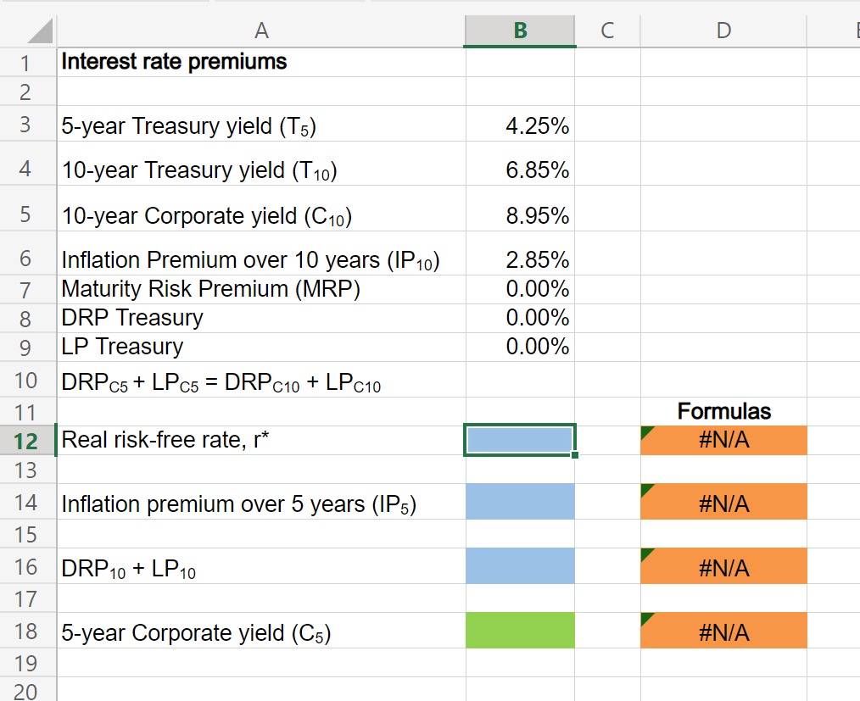Click the cell showing 8.95% corporate yield
860x701 pixels.
coord(519,215)
